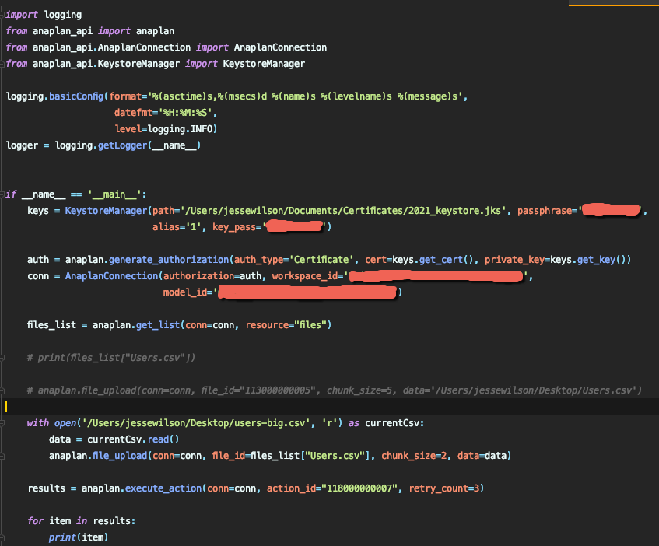Click 'execute_action' method name

[x=163, y=488]
